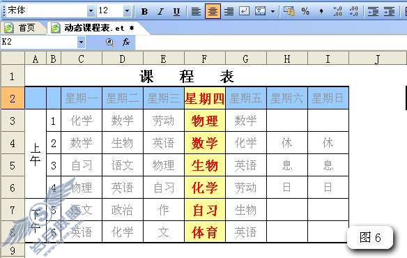This screenshot has height=258, width=407.
Task: Select row 5 header
Action: click(13, 165)
